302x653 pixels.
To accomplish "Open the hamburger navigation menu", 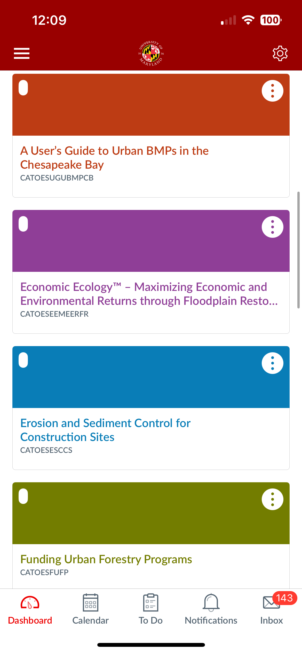I will [x=22, y=53].
